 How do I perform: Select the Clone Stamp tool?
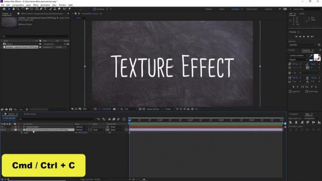(55, 9)
